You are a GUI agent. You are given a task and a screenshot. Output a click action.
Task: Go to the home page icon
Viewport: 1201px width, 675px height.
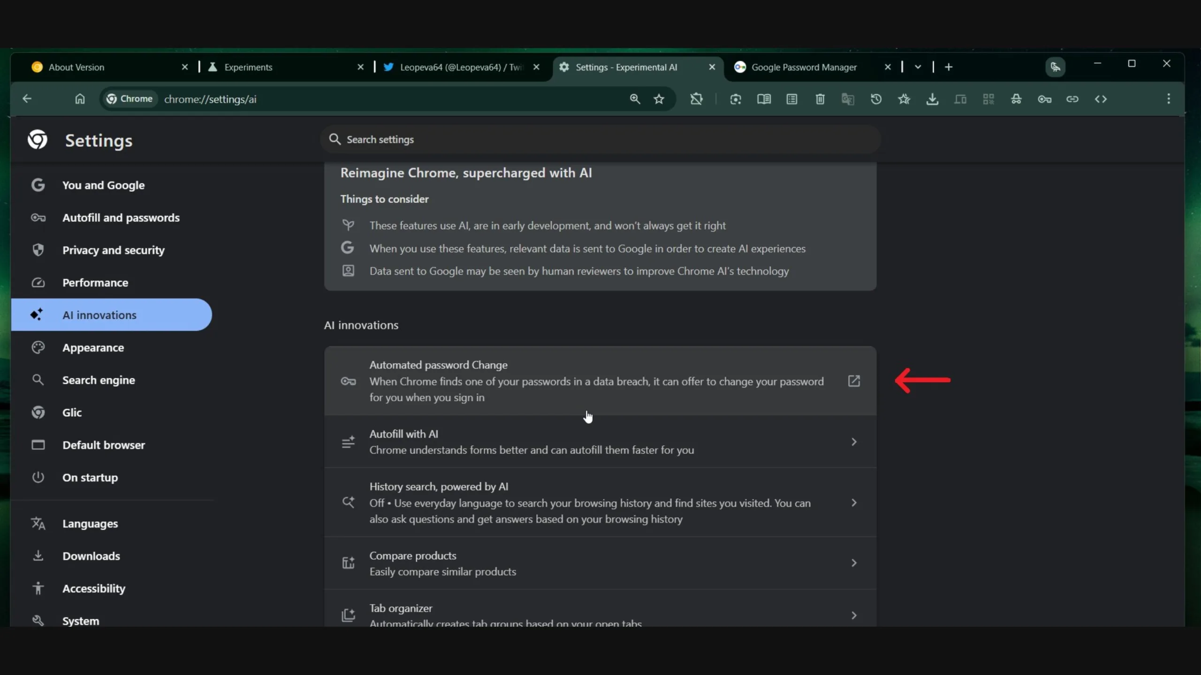(80, 99)
